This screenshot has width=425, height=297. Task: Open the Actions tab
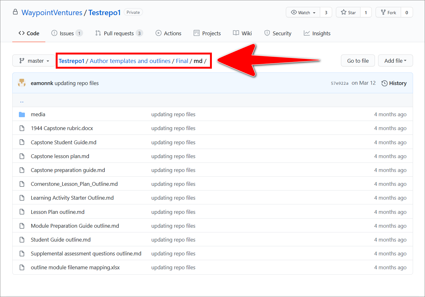point(168,33)
